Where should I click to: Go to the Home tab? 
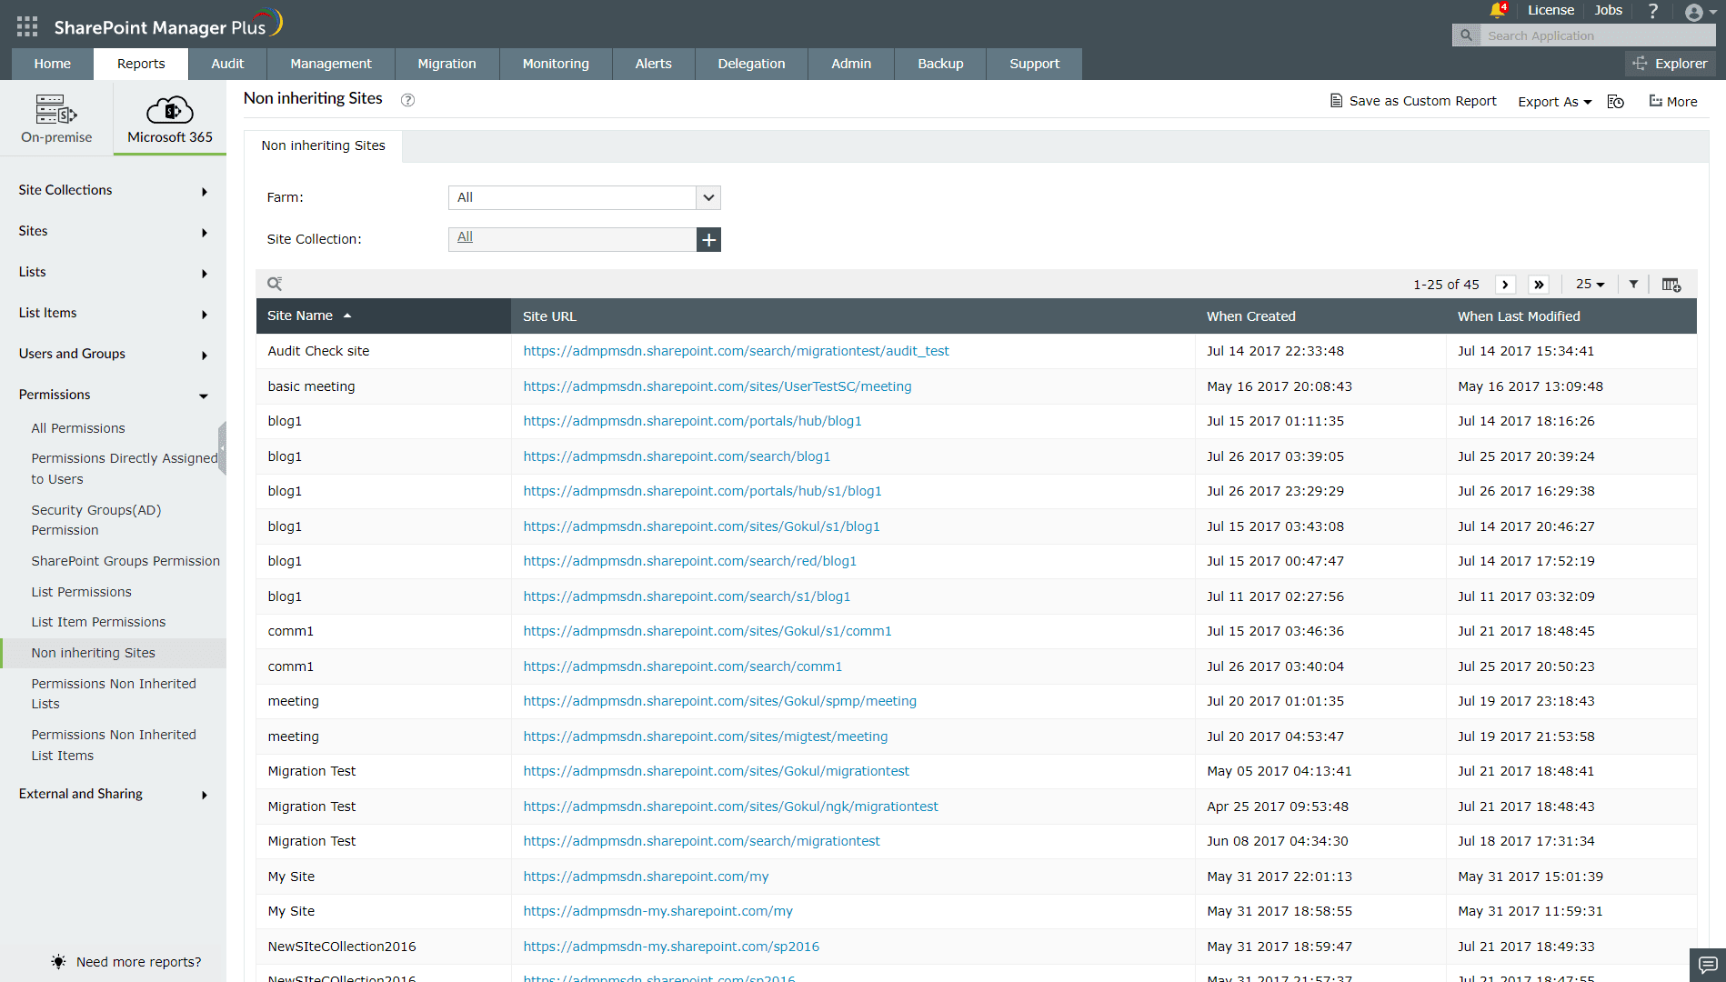[x=53, y=64]
